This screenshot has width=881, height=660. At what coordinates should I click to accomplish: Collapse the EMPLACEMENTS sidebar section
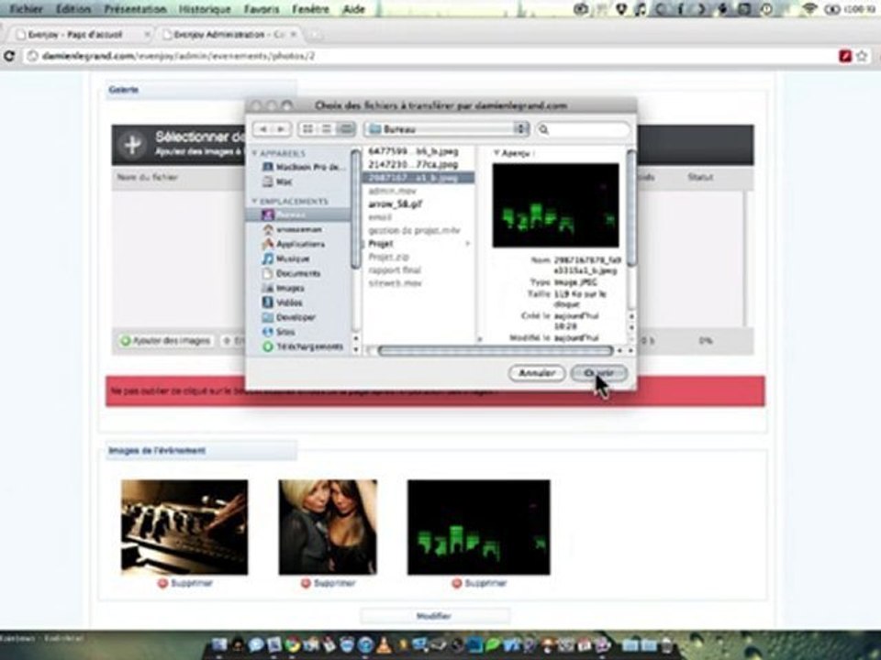254,201
